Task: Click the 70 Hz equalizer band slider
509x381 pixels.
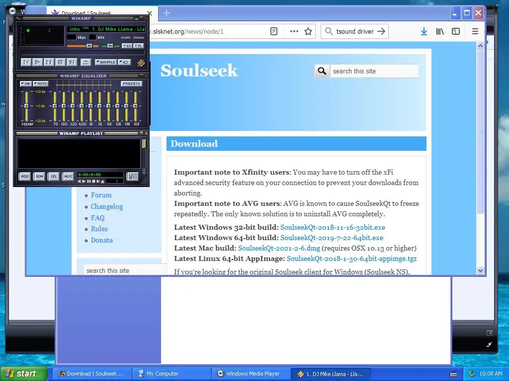Action: click(55, 106)
